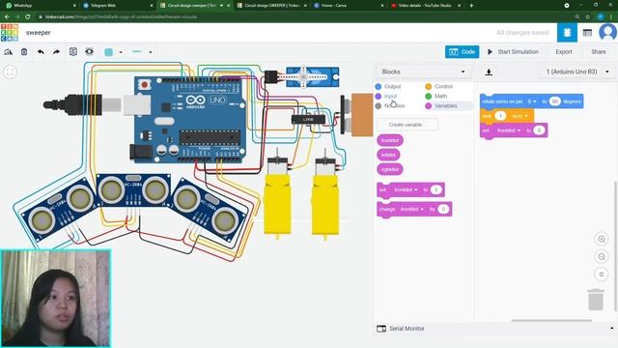Screen dimensions: 618x348
Task: Switch to the YouTube Studio tab
Action: pyautogui.click(x=425, y=6)
